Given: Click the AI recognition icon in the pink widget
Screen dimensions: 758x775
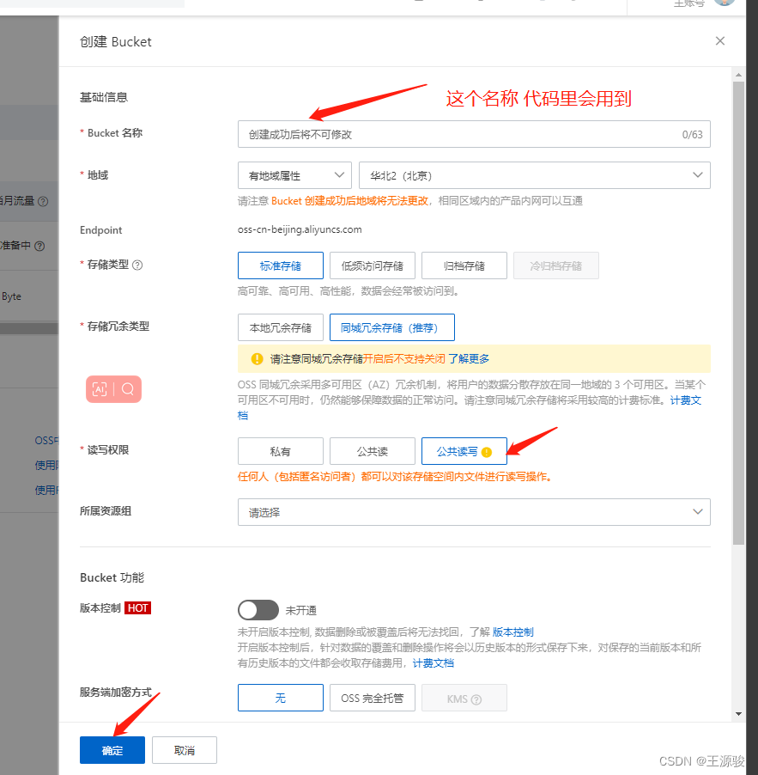Looking at the screenshot, I should pos(100,389).
